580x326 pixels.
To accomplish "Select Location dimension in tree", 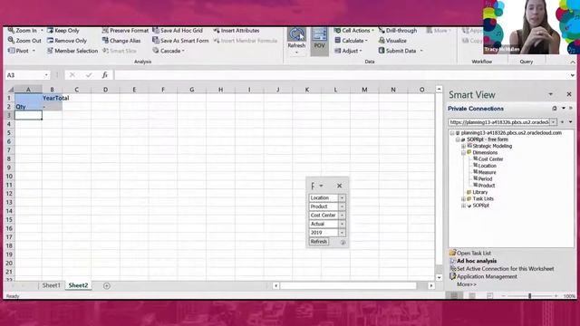I will [x=488, y=166].
